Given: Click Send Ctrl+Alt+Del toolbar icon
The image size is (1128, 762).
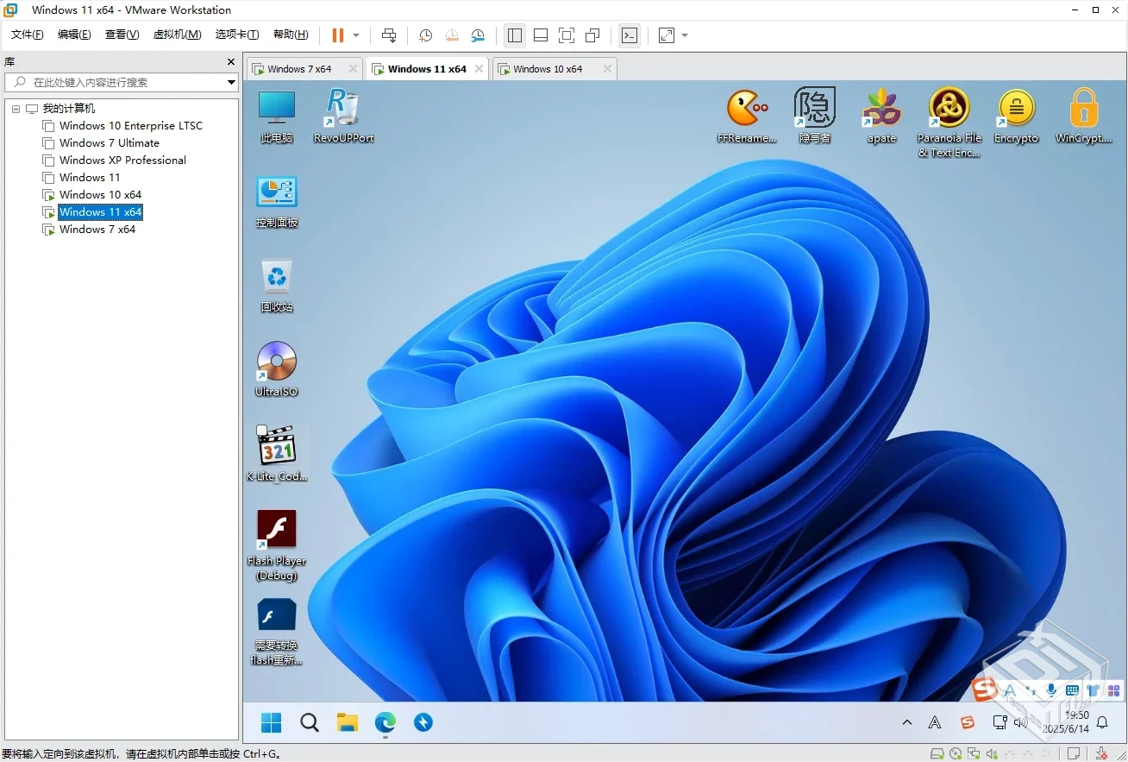Looking at the screenshot, I should point(389,35).
